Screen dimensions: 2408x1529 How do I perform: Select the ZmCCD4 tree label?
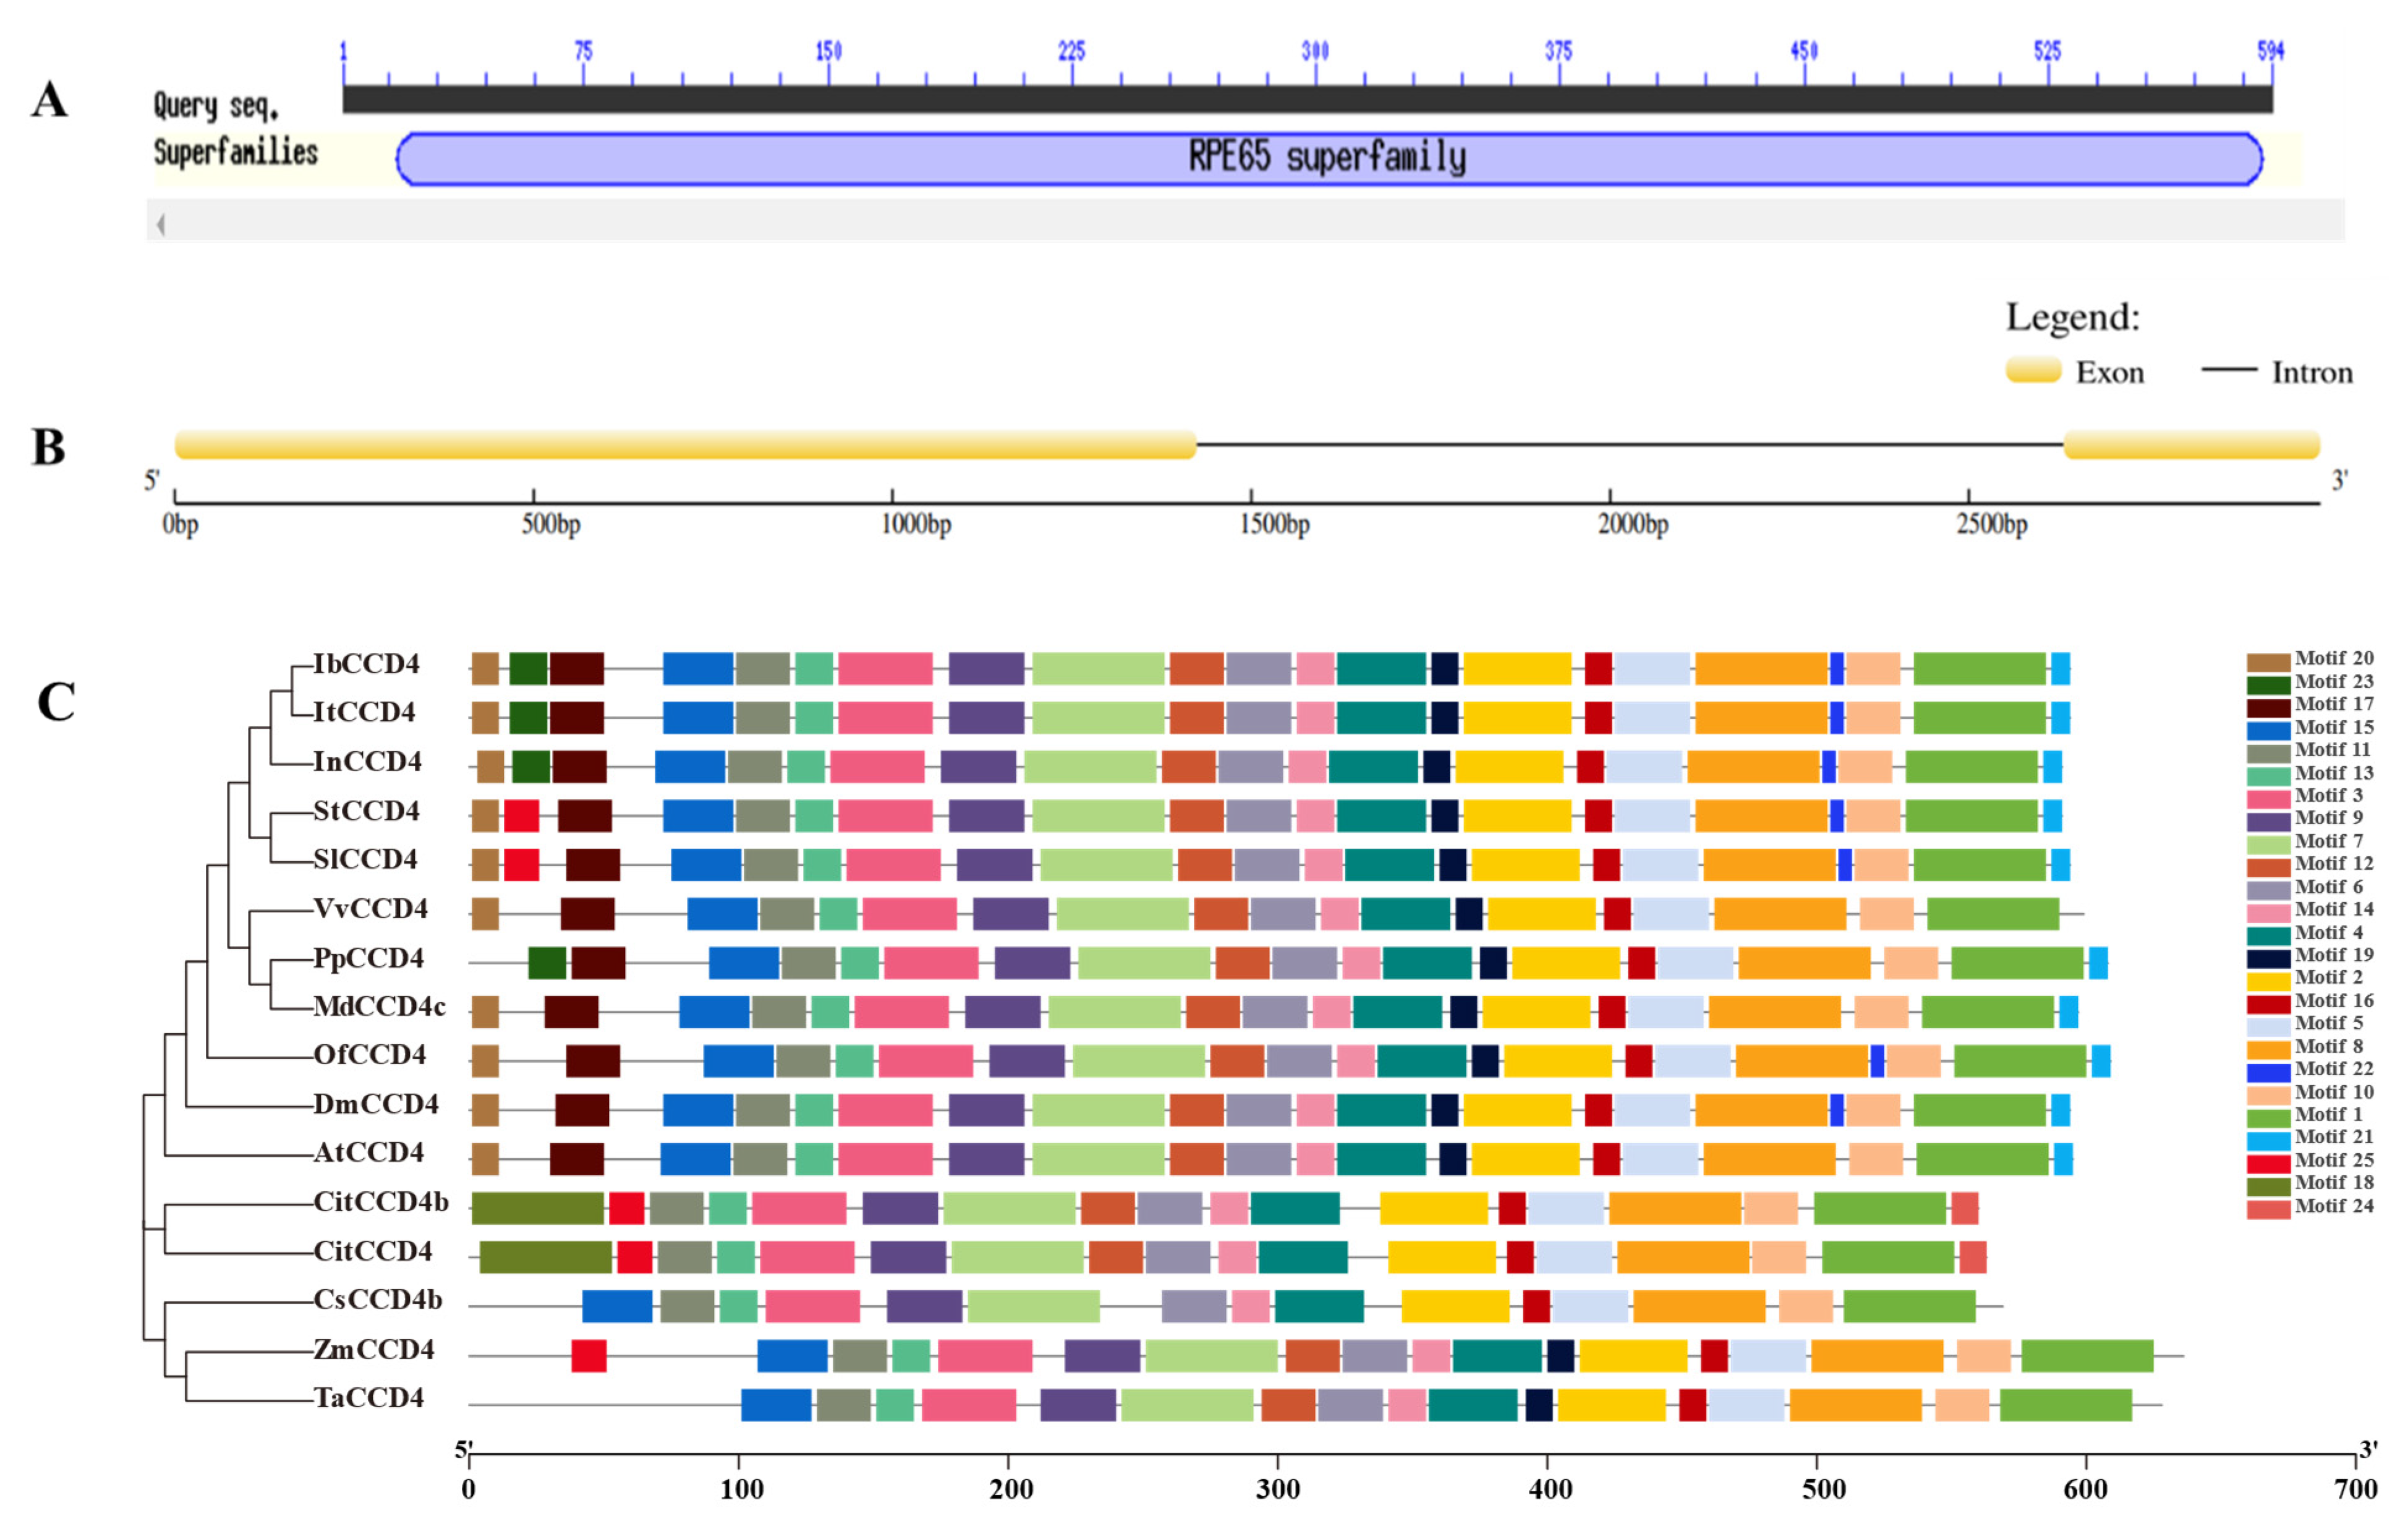click(x=374, y=1350)
